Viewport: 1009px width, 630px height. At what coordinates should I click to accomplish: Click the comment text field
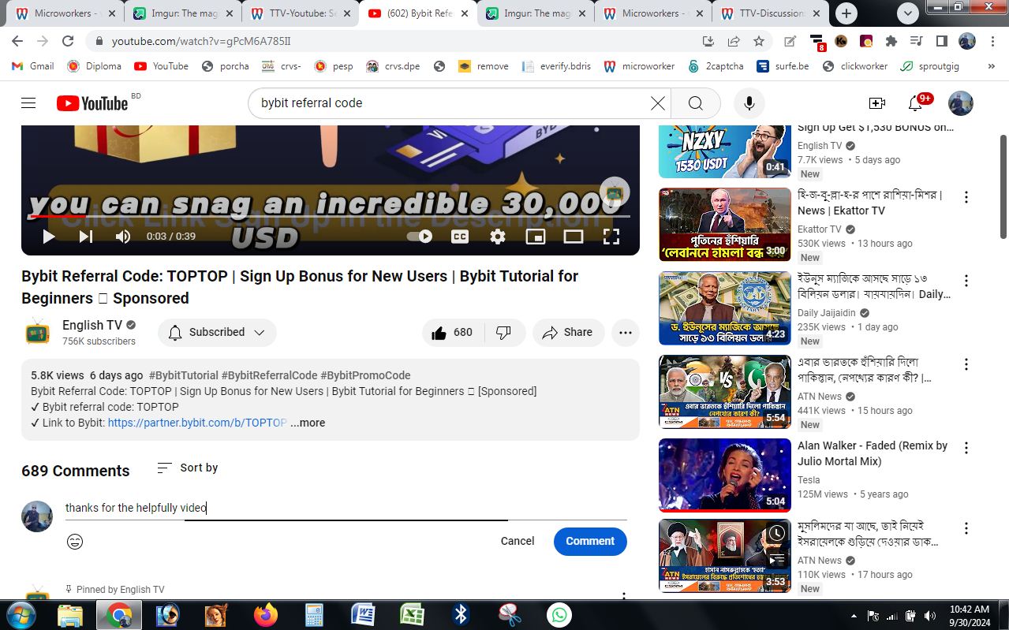click(x=346, y=508)
